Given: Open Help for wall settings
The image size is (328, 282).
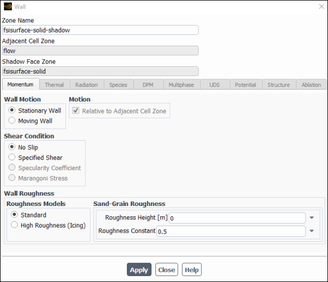Looking at the screenshot, I should pyautogui.click(x=192, y=270).
